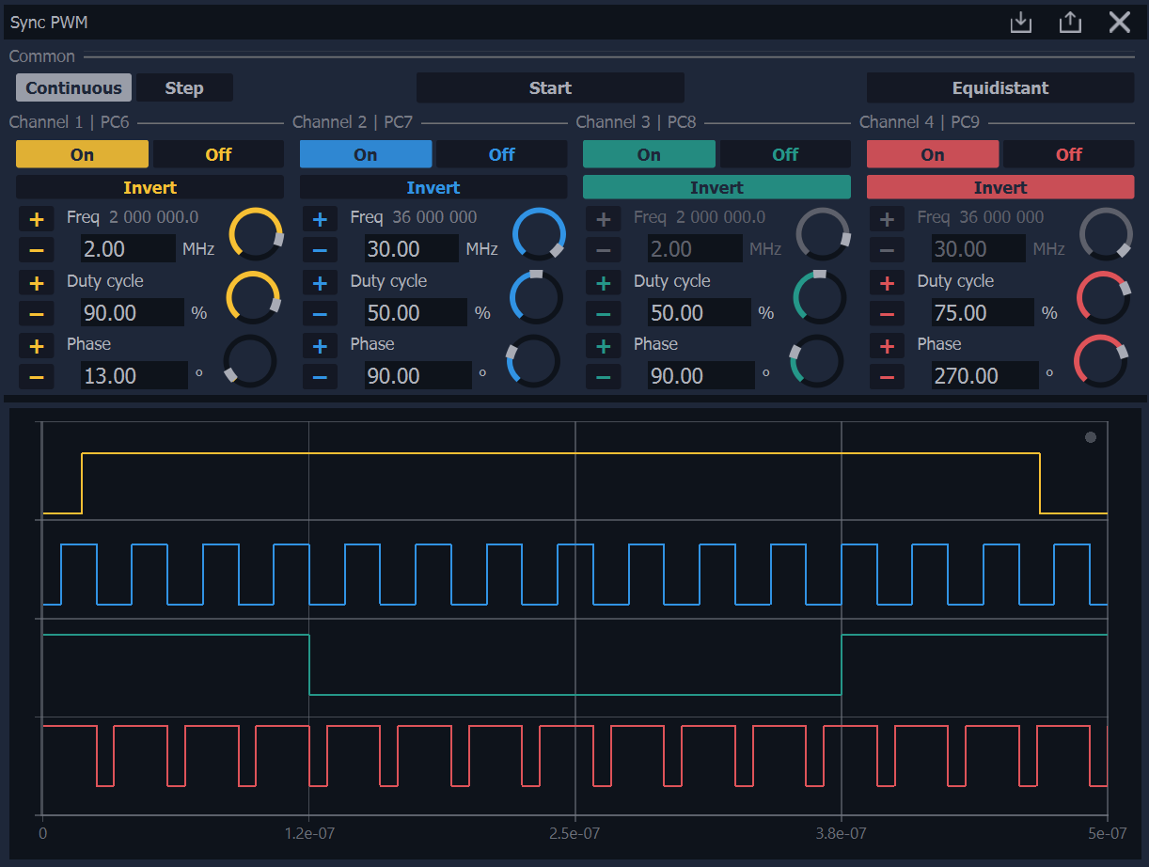This screenshot has height=867, width=1149.
Task: Decrease Channel 1 duty cycle with minus icon
Action: point(37,315)
